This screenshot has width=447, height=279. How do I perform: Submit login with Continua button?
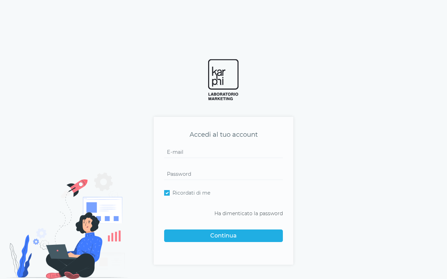[x=223, y=236]
